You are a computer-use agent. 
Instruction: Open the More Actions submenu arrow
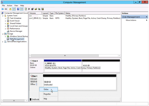147,20
